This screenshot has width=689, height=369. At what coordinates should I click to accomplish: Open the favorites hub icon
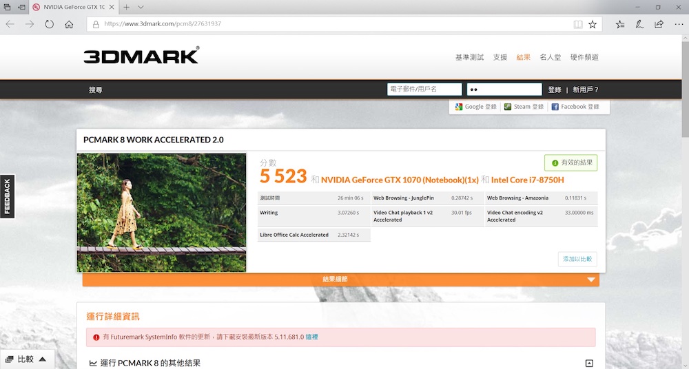[x=620, y=24]
